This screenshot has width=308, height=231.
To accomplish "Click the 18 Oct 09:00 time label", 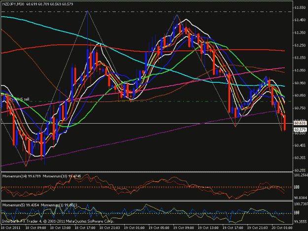I will (36, 228).
